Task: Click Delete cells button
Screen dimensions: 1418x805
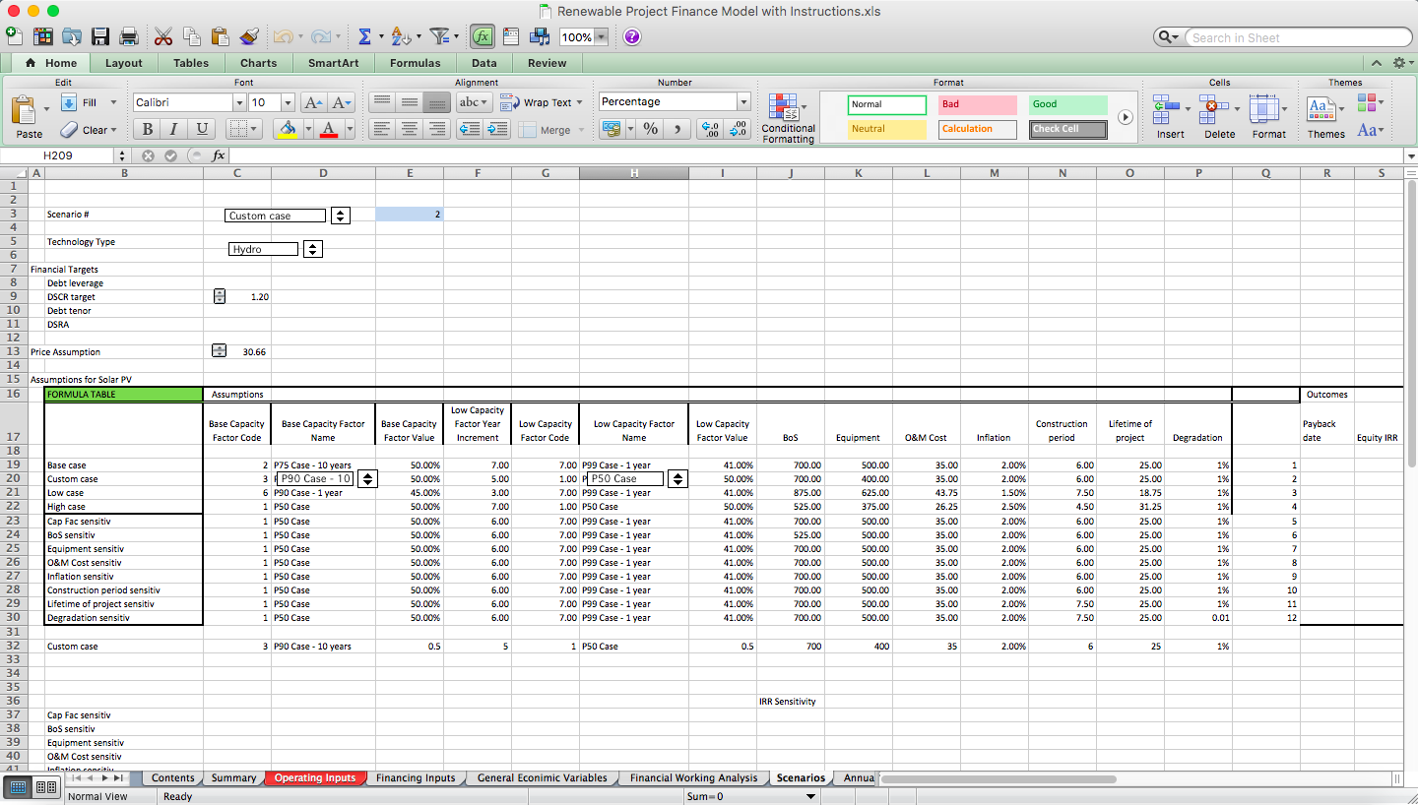Action: click(x=1219, y=117)
